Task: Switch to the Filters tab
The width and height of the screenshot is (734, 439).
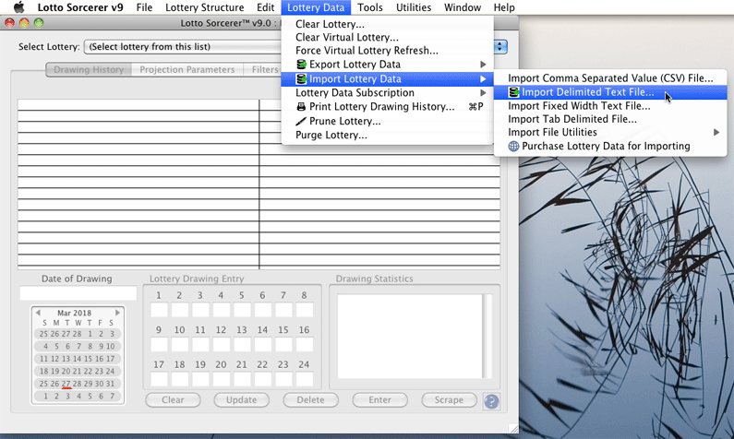Action: pyautogui.click(x=264, y=69)
